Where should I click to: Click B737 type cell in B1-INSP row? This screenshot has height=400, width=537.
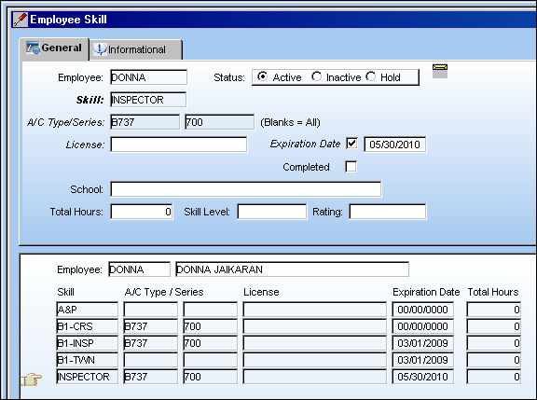click(151, 343)
